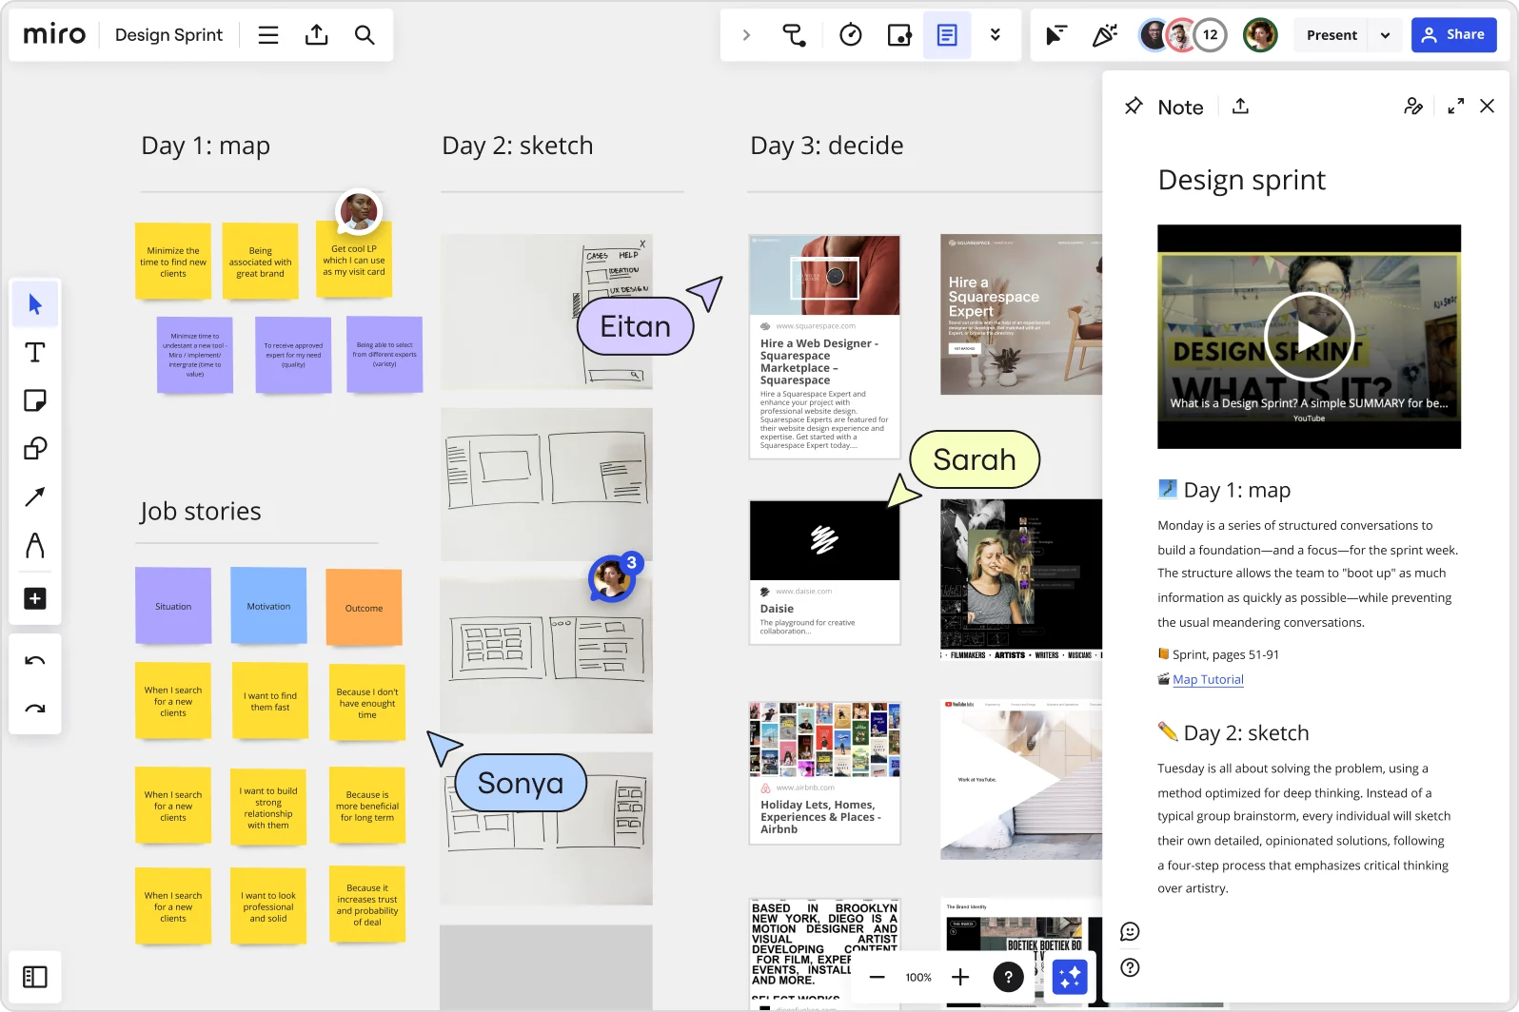Open the Map Tutorial link
This screenshot has width=1519, height=1012.
coord(1208,680)
